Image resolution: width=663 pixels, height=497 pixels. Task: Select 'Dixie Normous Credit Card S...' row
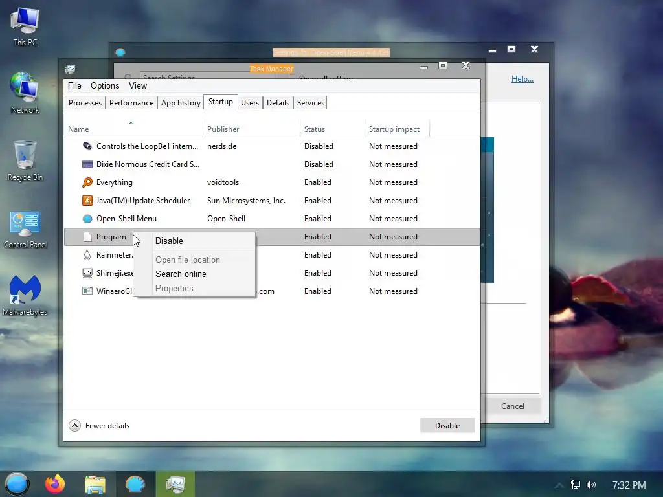(x=272, y=164)
